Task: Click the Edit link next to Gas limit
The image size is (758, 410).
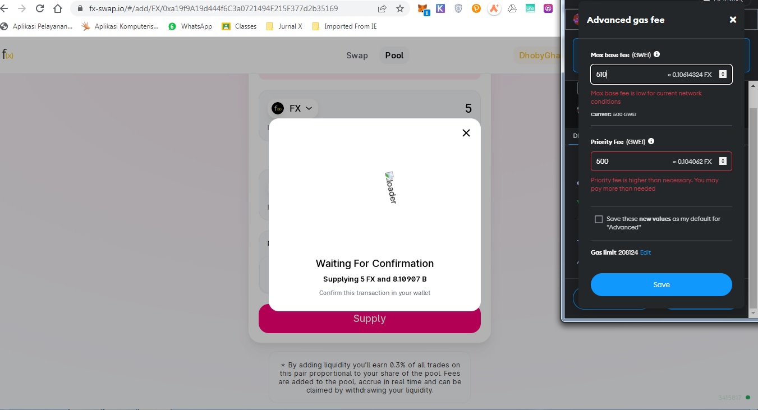Action: (646, 252)
